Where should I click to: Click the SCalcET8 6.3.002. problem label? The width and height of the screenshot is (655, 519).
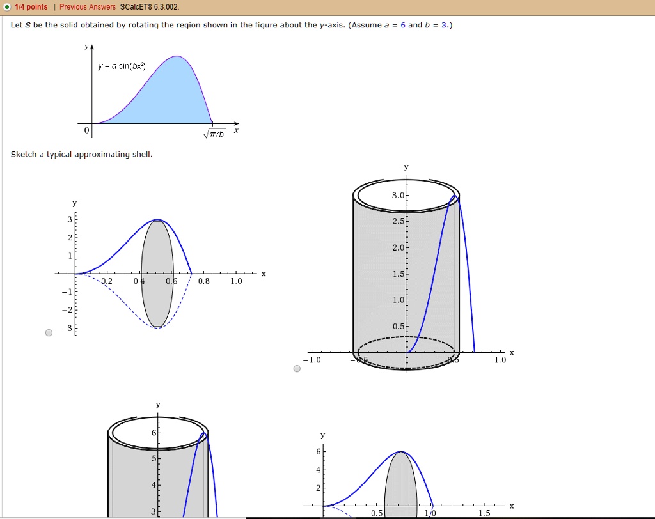(x=150, y=7)
